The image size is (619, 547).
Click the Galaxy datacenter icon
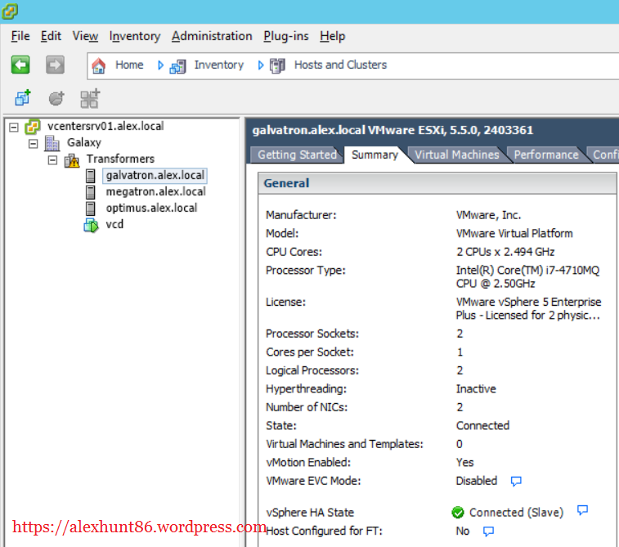[52, 143]
